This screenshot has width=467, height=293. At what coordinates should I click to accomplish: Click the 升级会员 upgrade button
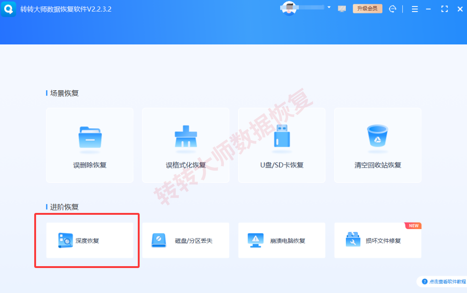pos(367,8)
